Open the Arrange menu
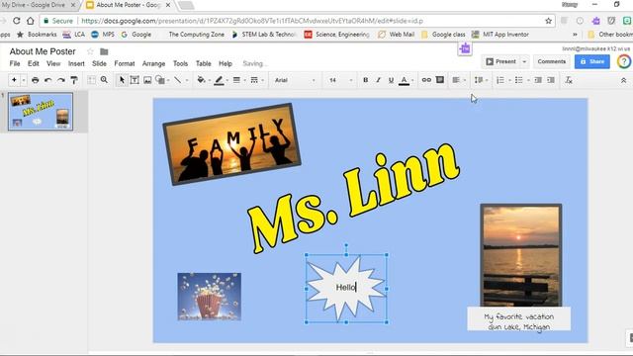Image resolution: width=633 pixels, height=356 pixels. pos(154,63)
